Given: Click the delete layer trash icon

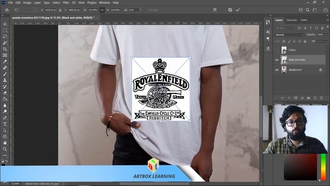Looking at the screenshot, I should coord(321,98).
